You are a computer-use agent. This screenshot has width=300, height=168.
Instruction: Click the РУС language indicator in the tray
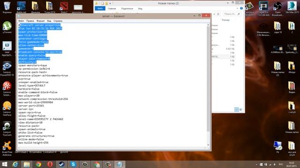pyautogui.click(x=281, y=164)
